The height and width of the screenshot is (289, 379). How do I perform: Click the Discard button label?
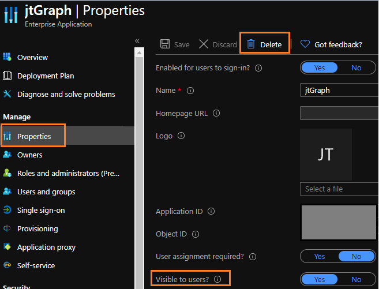coord(224,44)
